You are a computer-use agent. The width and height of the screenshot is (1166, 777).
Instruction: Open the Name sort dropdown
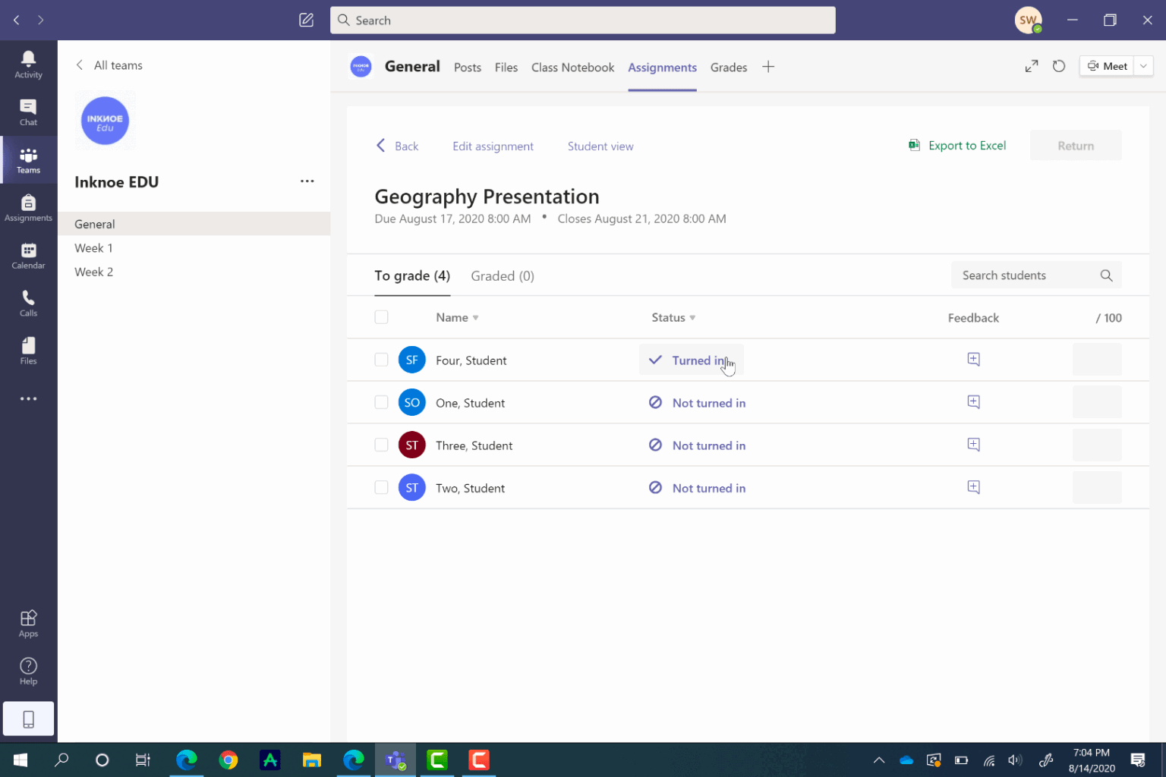pos(475,317)
